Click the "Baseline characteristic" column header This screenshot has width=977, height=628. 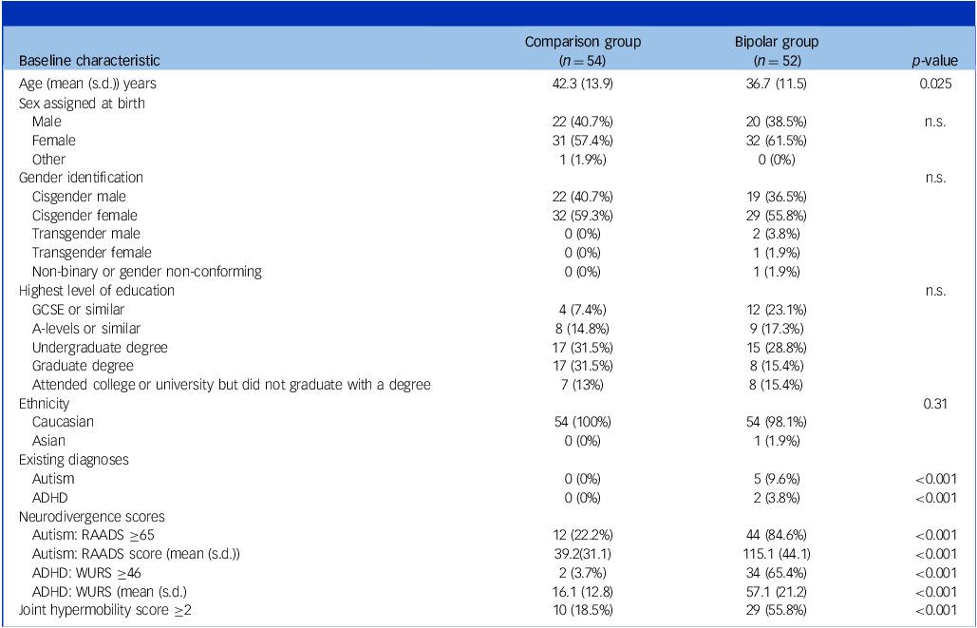89,61
